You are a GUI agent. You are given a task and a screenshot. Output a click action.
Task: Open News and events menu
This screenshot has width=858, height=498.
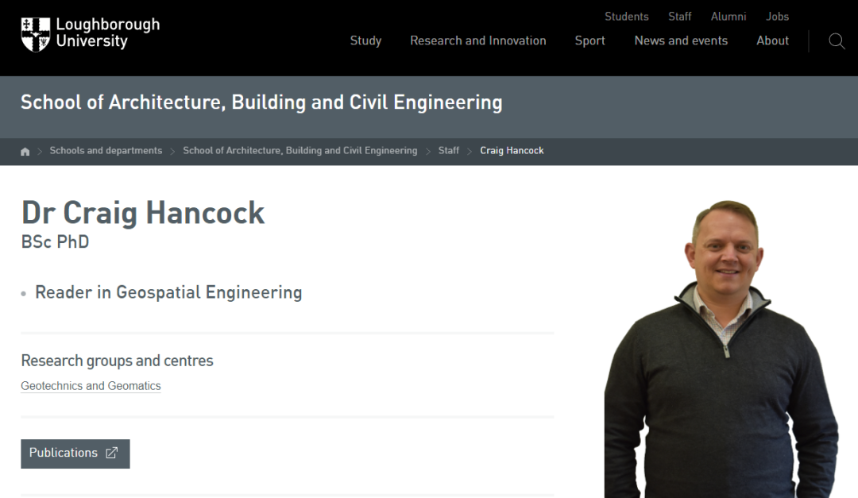tap(681, 41)
